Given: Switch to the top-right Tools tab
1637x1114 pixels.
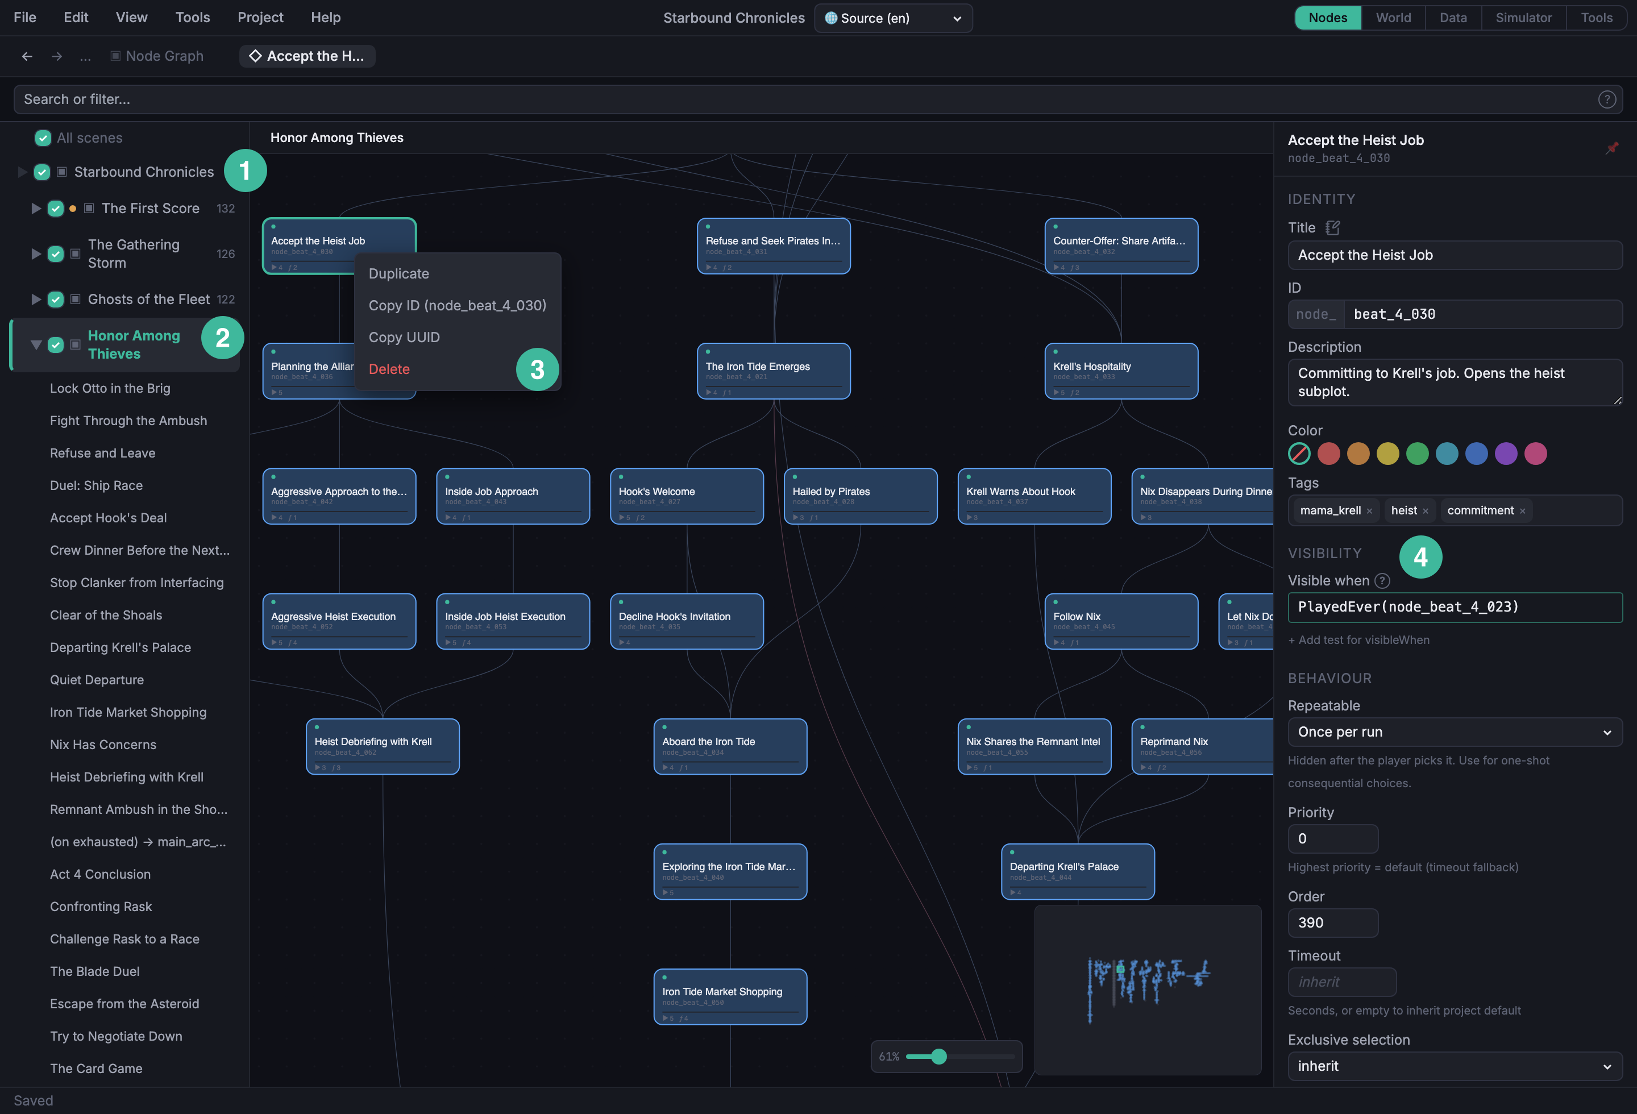Looking at the screenshot, I should click(x=1596, y=18).
